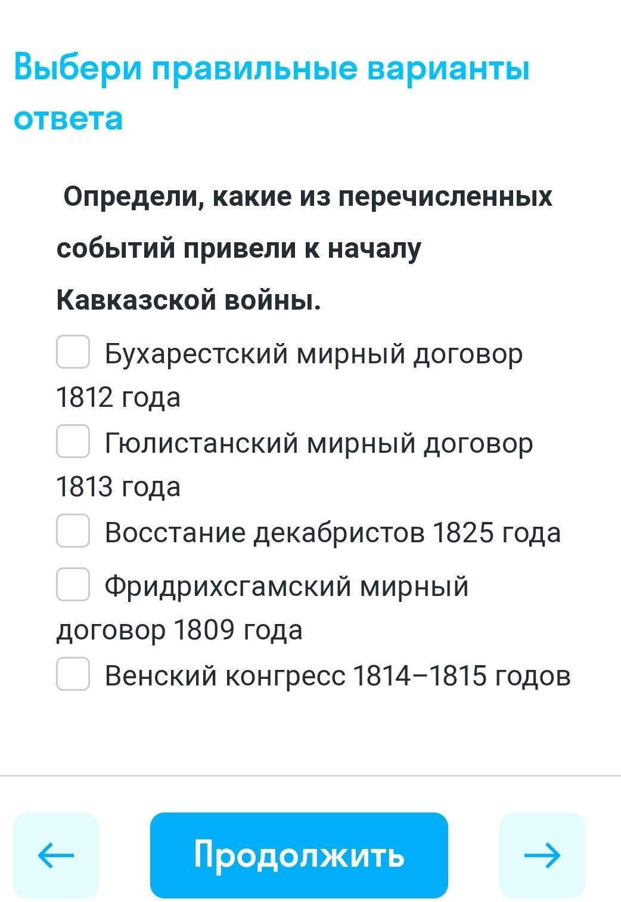Go forward with the right arrow button
The image size is (621, 902).
point(542,855)
